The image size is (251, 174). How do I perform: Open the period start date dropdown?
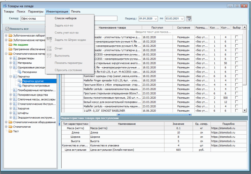click(x=155, y=18)
